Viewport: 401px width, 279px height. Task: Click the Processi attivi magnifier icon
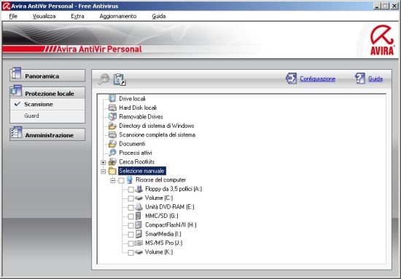point(112,153)
